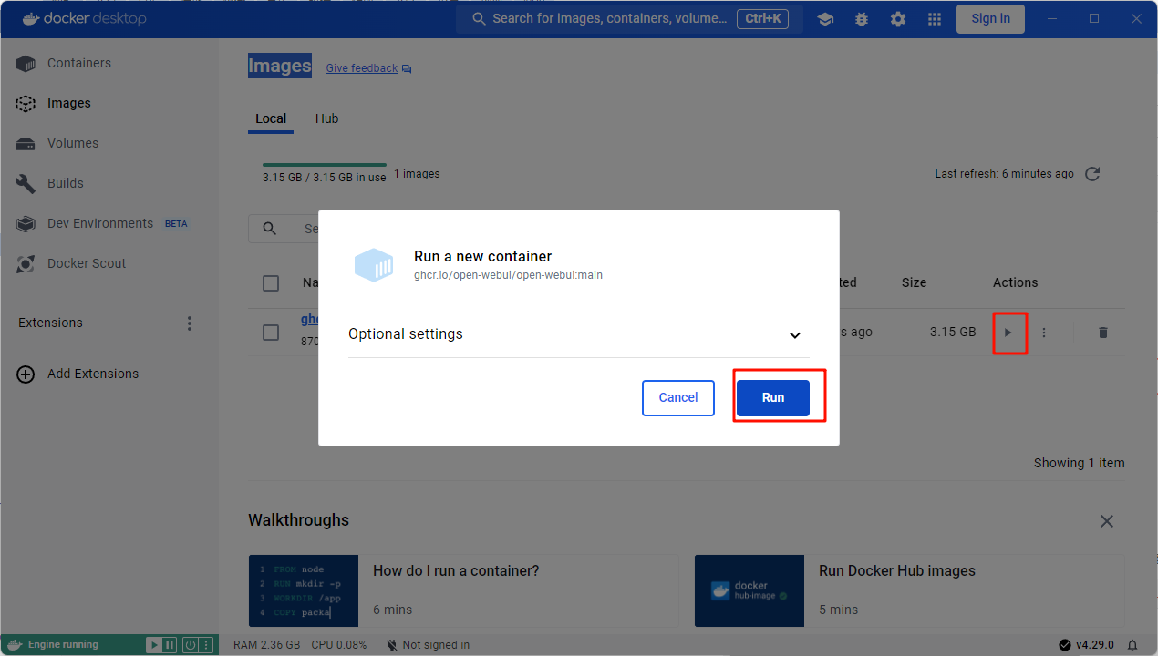
Task: Click the RAM 2.36 GB status
Action: pyautogui.click(x=266, y=645)
